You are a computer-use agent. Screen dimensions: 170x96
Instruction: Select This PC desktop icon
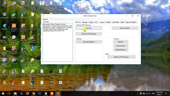click(5, 4)
